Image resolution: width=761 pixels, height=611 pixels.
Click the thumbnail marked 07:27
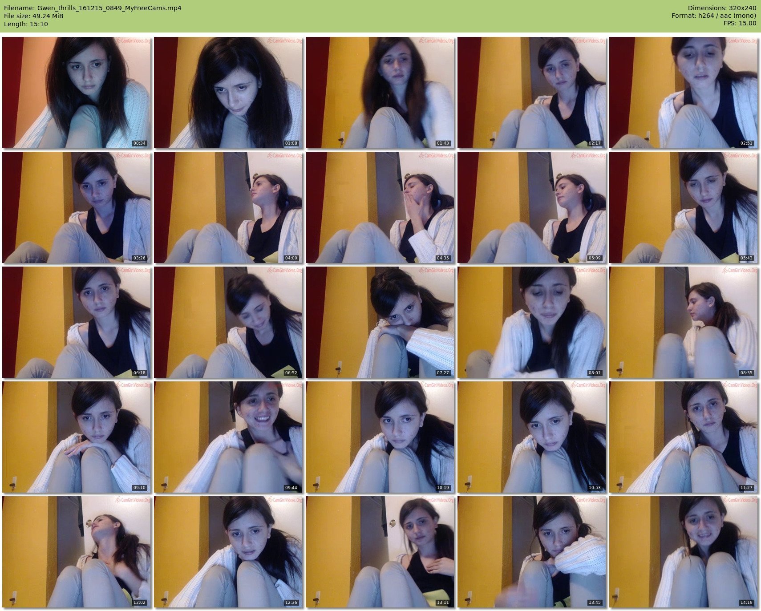380,322
